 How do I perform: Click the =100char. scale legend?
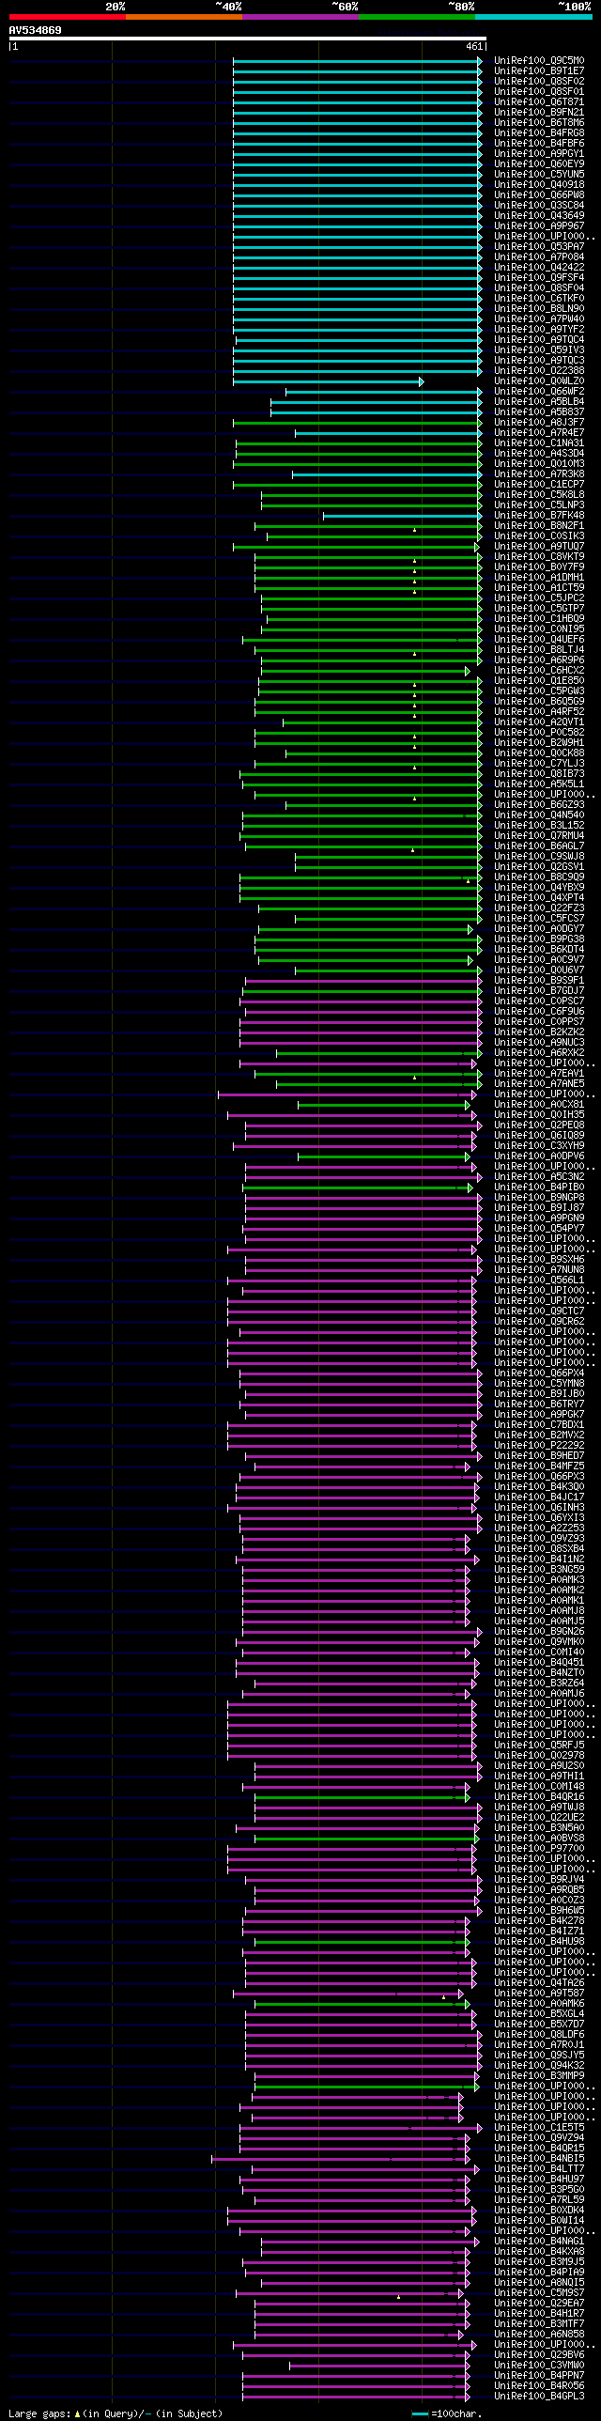pos(447,2413)
